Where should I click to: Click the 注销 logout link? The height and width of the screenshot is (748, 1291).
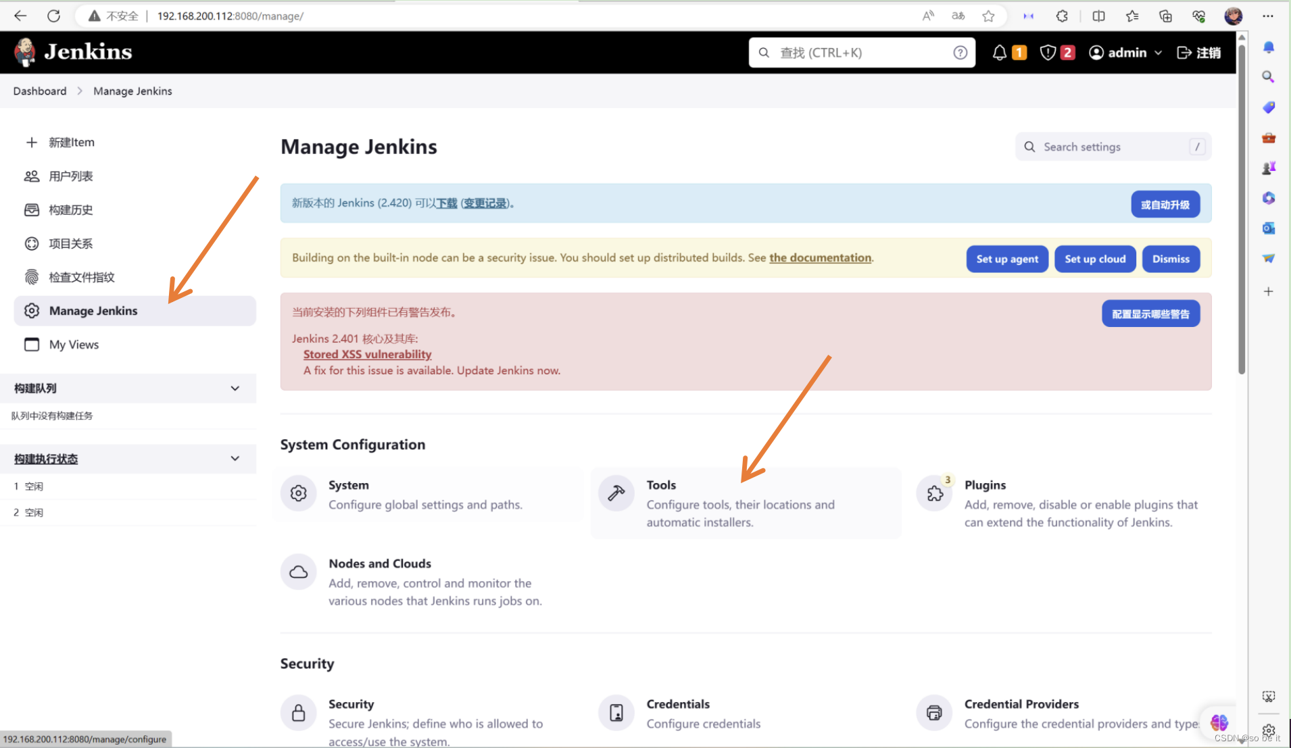[1198, 53]
